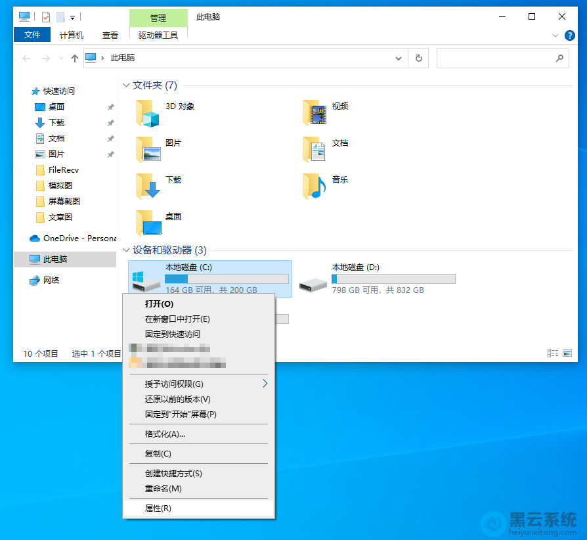Select 格式化(A)... in the context menu

coord(165,434)
